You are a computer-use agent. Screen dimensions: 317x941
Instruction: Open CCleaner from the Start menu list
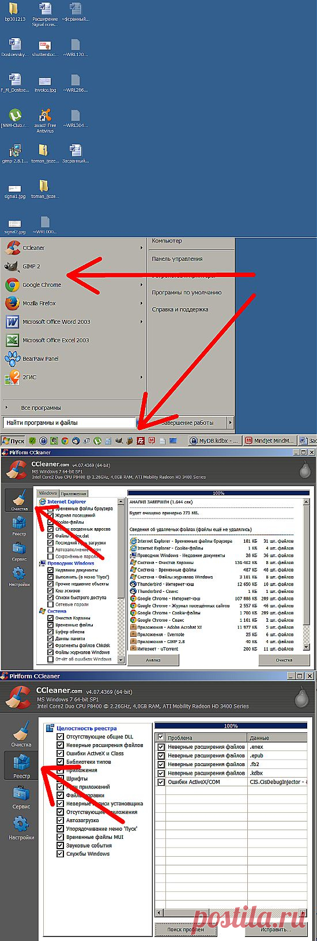coord(73,248)
